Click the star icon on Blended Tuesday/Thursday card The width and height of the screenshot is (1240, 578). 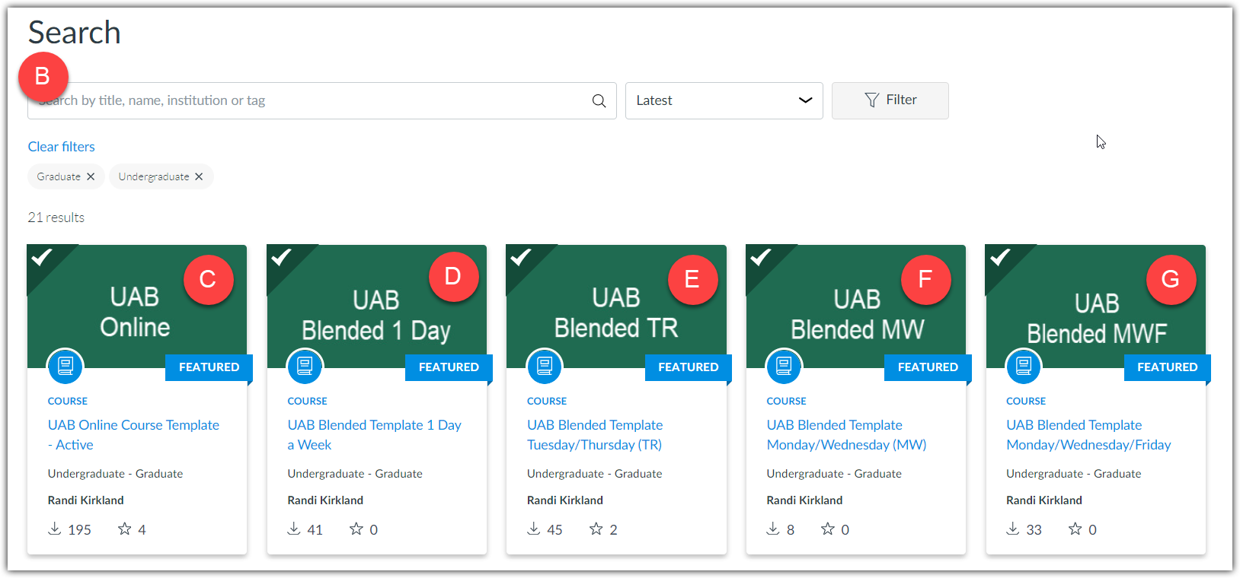click(x=596, y=529)
